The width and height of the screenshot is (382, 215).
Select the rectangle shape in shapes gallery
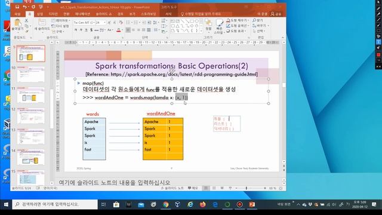pos(192,21)
